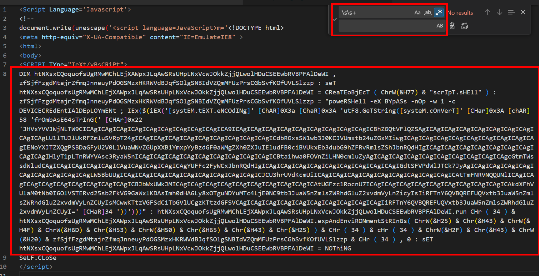Toggle Match Whole Word option
Screen dimensions: 539x276
[428, 13]
